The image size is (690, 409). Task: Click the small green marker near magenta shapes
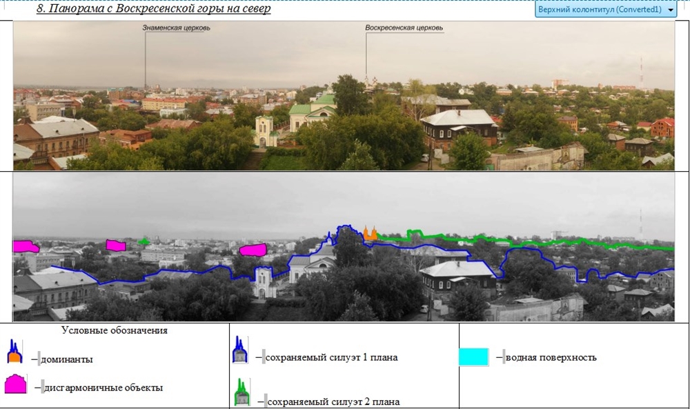coord(144,241)
